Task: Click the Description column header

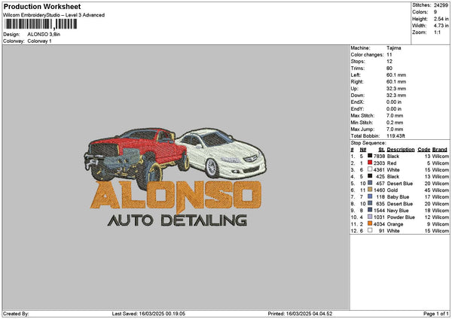Action: click(401, 149)
